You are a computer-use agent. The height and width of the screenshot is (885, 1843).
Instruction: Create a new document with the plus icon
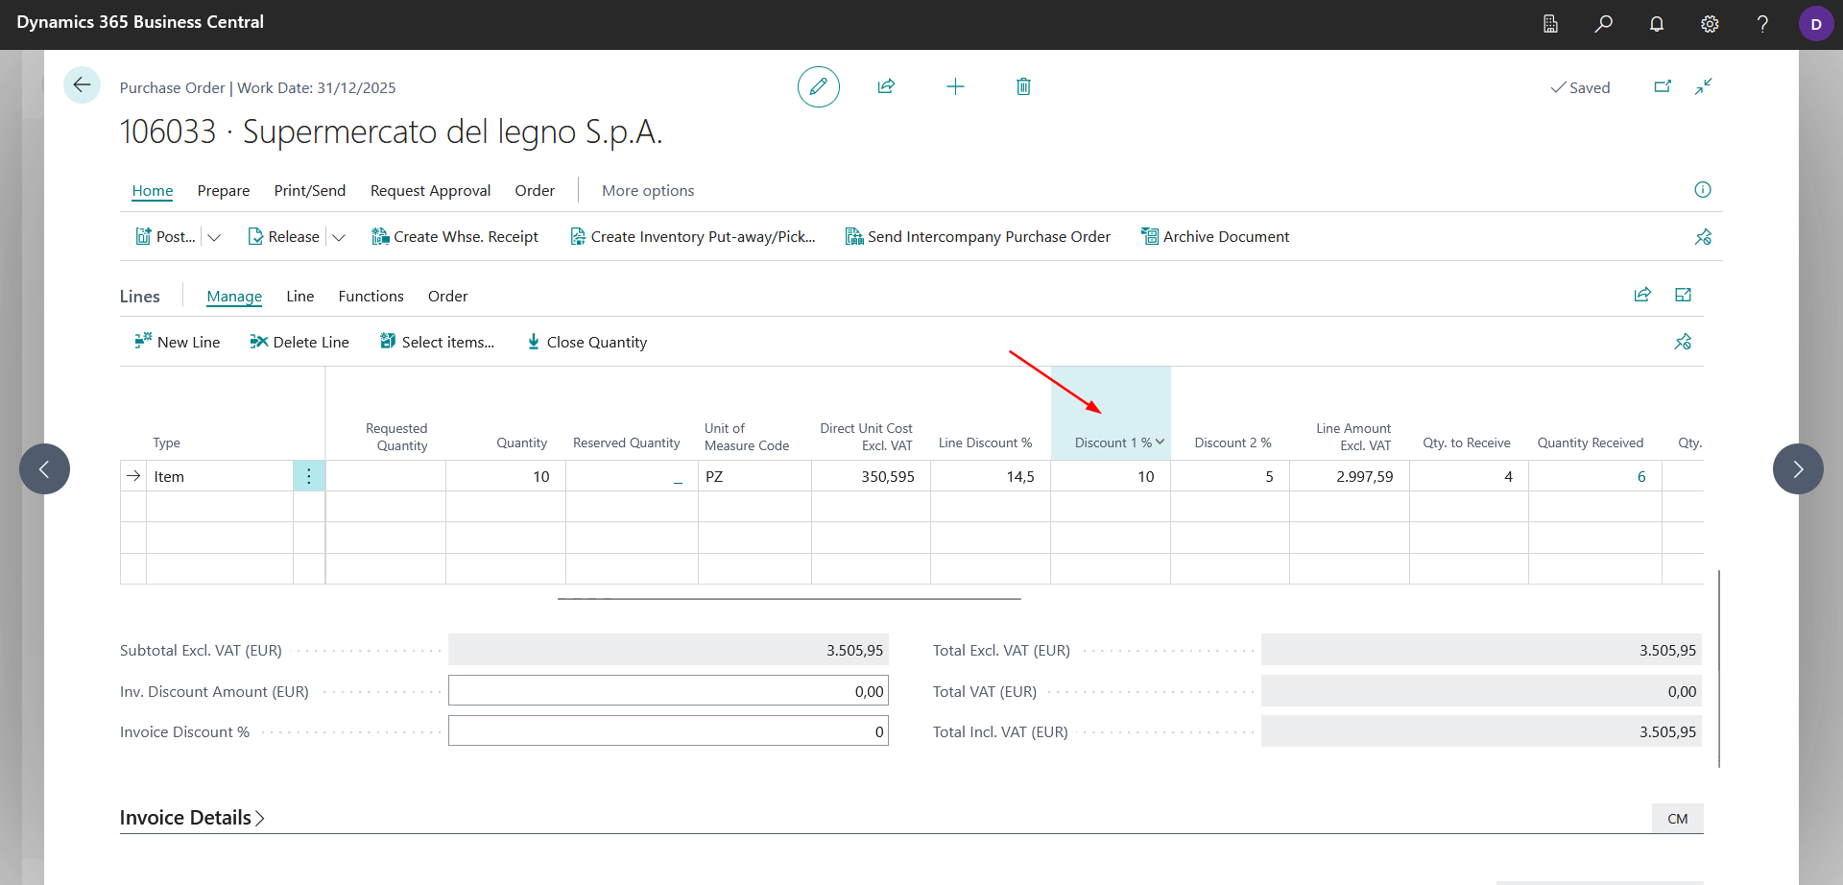955,86
